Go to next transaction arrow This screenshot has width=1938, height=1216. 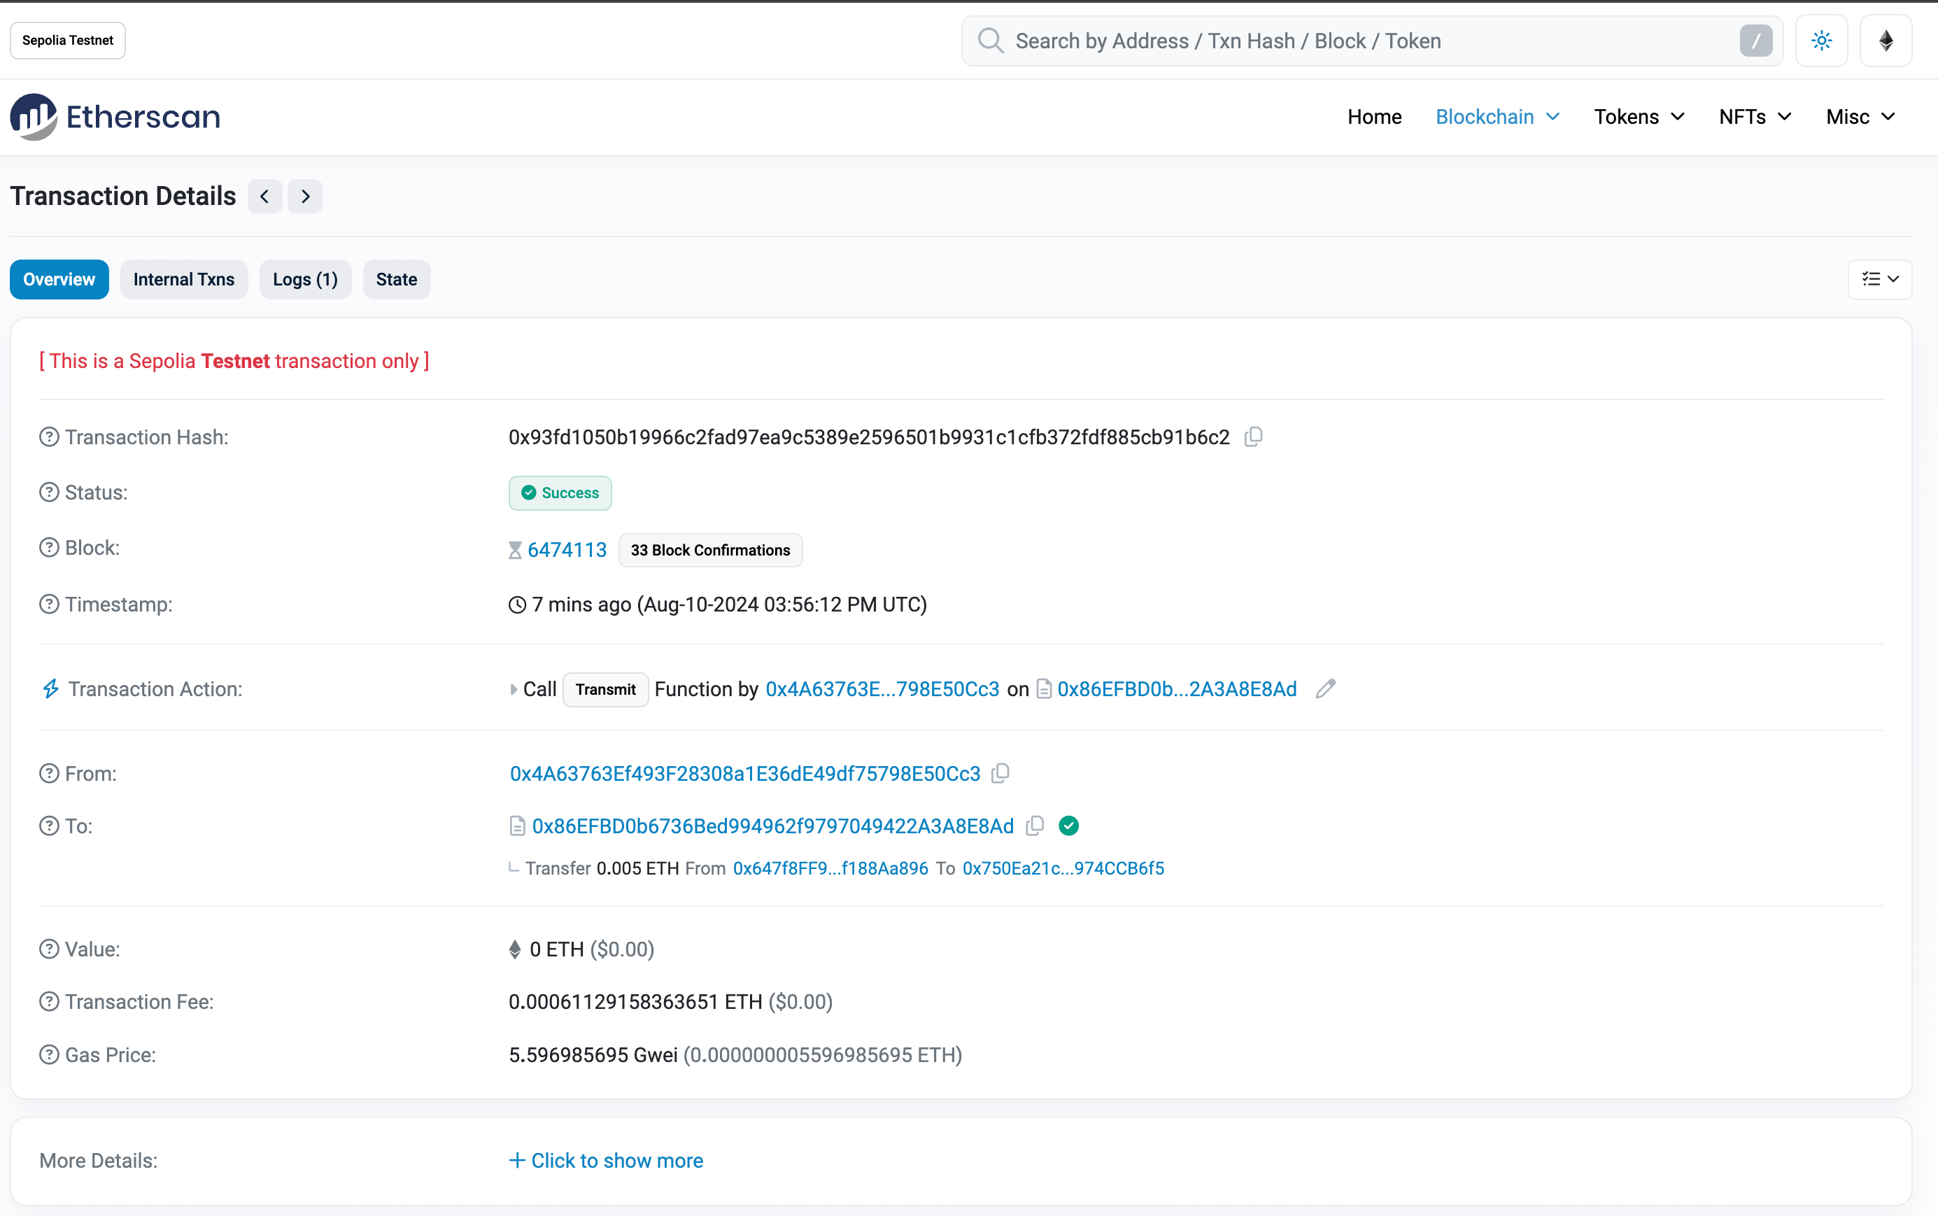point(306,196)
